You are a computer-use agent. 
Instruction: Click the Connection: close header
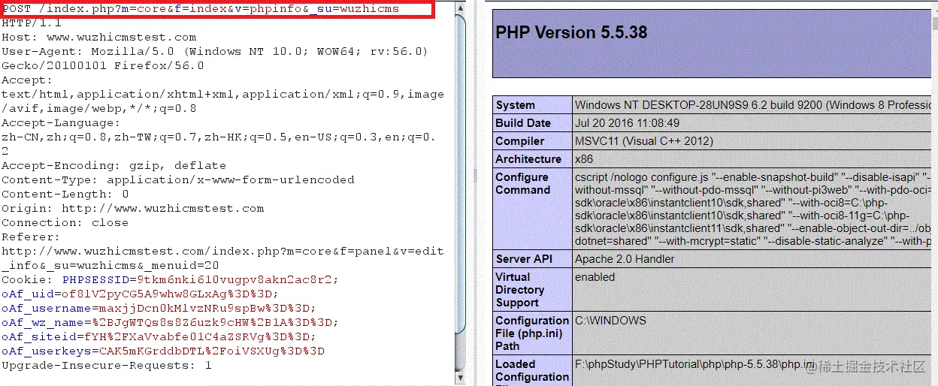pos(65,222)
